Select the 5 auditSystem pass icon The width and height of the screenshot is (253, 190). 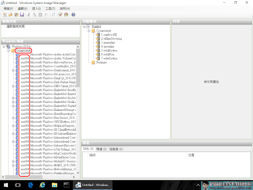click(98, 50)
